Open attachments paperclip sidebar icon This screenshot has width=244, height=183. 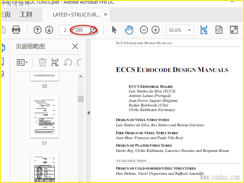coord(3,74)
